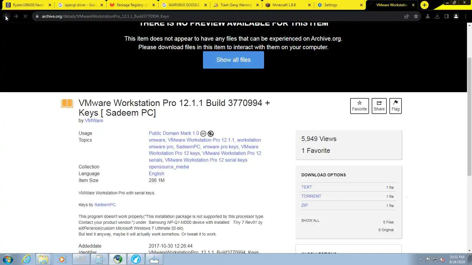Open Windows Explorer from the taskbar
This screenshot has height=265, width=472.
[x=43, y=259]
